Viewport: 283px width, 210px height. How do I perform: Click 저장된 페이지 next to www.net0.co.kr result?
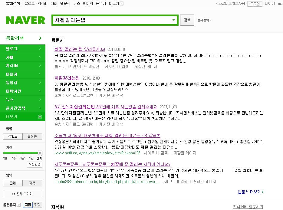tap(185, 153)
